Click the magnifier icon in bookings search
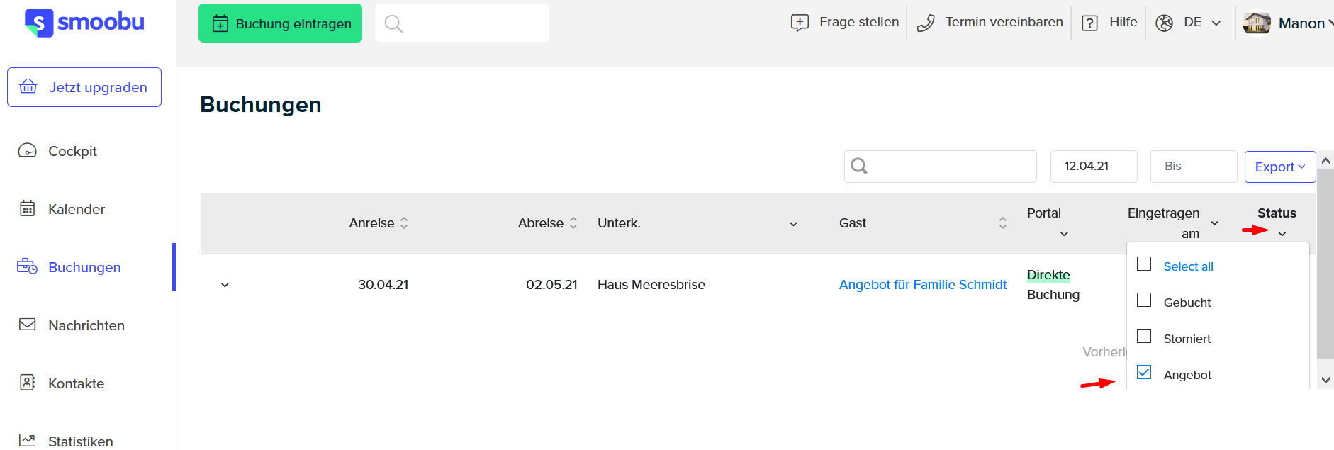This screenshot has height=450, width=1334. click(x=859, y=166)
